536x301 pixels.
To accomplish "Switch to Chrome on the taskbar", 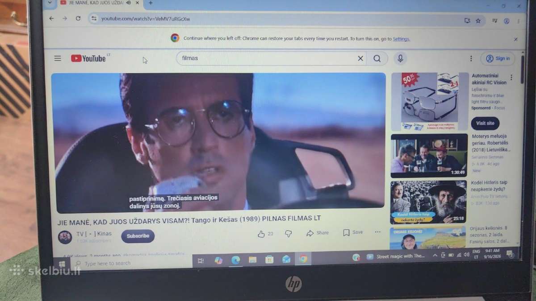I will click(303, 258).
